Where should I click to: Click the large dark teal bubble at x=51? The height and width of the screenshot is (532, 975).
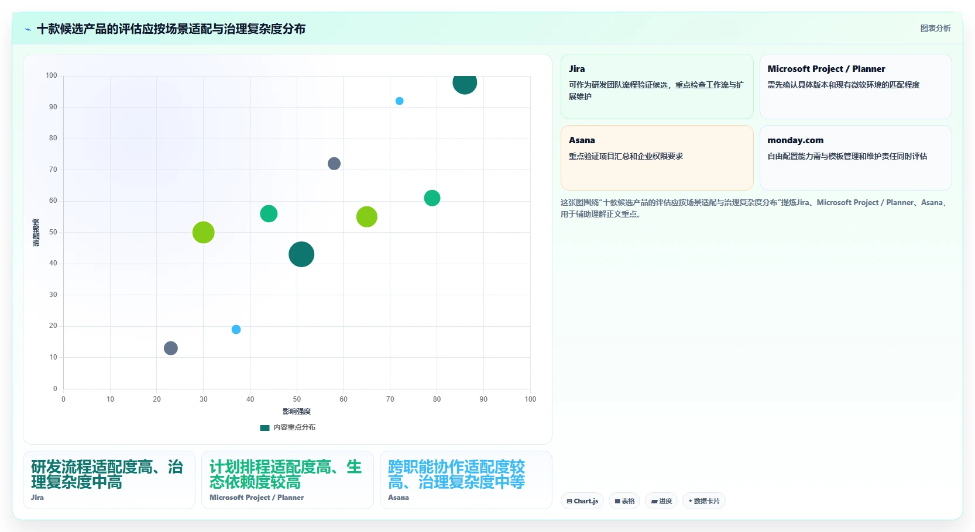[301, 254]
